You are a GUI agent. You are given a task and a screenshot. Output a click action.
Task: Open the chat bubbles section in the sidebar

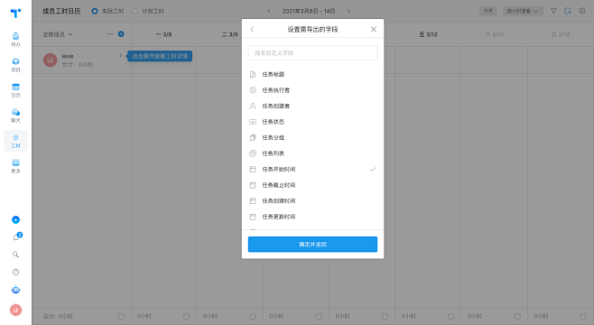point(15,116)
